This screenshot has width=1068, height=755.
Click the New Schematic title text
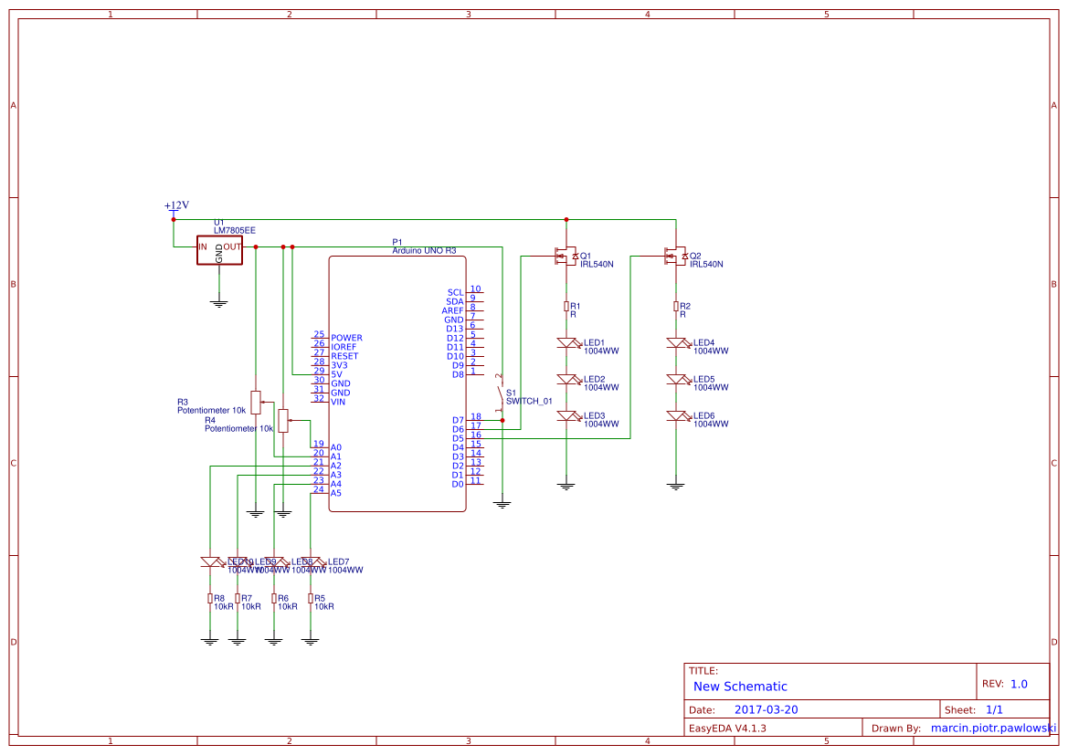pyautogui.click(x=740, y=686)
